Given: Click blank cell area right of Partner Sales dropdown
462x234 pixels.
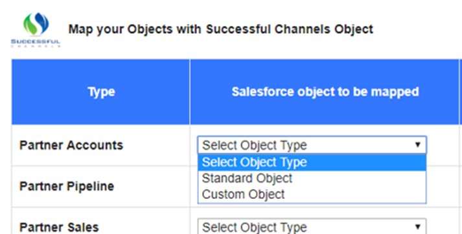Looking at the screenshot, I should pos(443,227).
